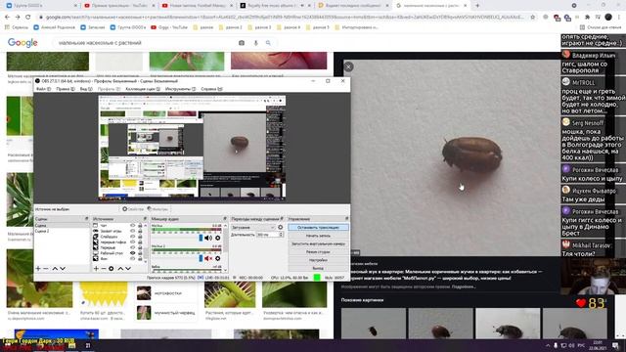Open Настройки button in OBS controls
Viewport: 626px width, 352px height.
point(318,260)
